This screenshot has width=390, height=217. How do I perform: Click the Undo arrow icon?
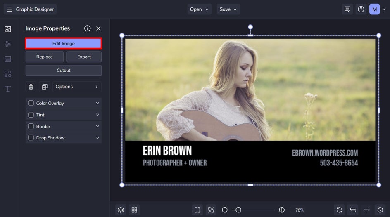click(353, 210)
